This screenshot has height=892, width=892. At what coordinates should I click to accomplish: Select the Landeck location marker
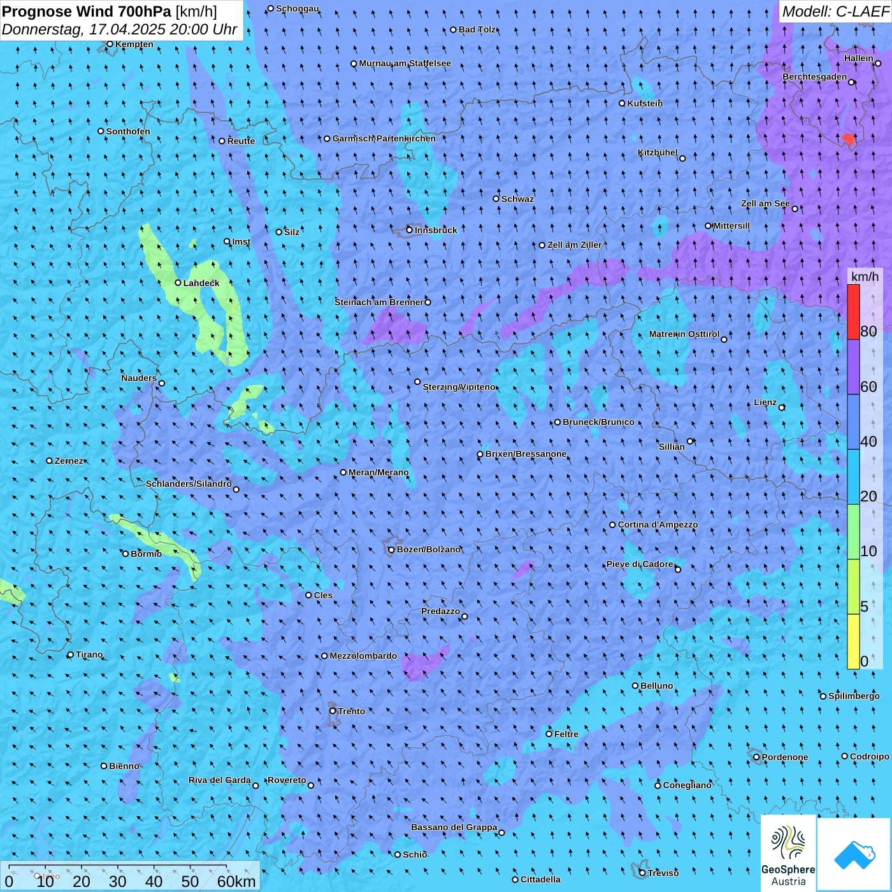pyautogui.click(x=178, y=283)
